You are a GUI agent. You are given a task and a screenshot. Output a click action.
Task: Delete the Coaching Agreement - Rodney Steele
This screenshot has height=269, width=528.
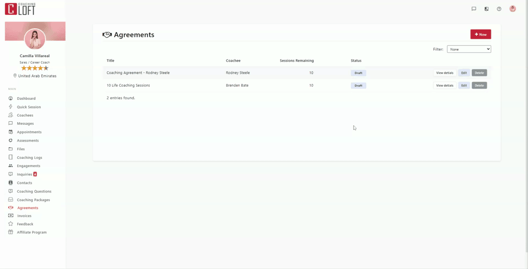click(x=479, y=73)
